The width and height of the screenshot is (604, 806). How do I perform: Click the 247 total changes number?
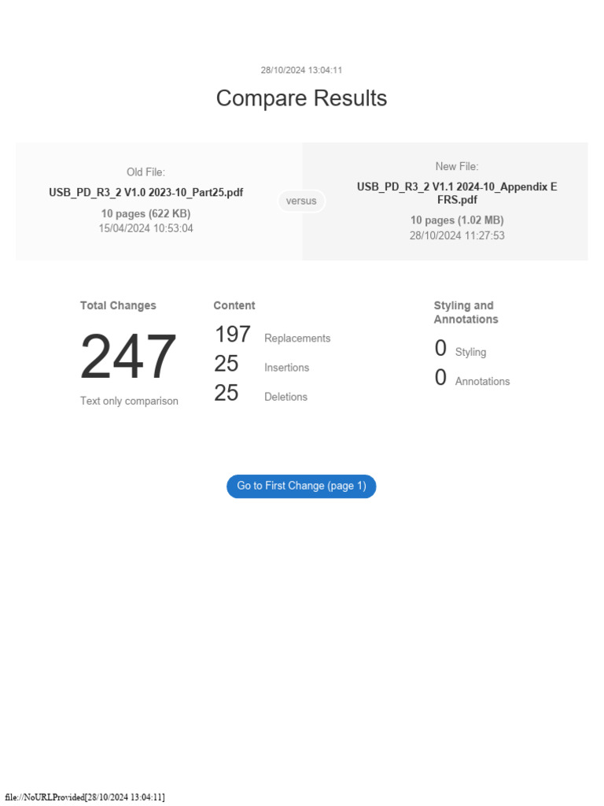(128, 357)
